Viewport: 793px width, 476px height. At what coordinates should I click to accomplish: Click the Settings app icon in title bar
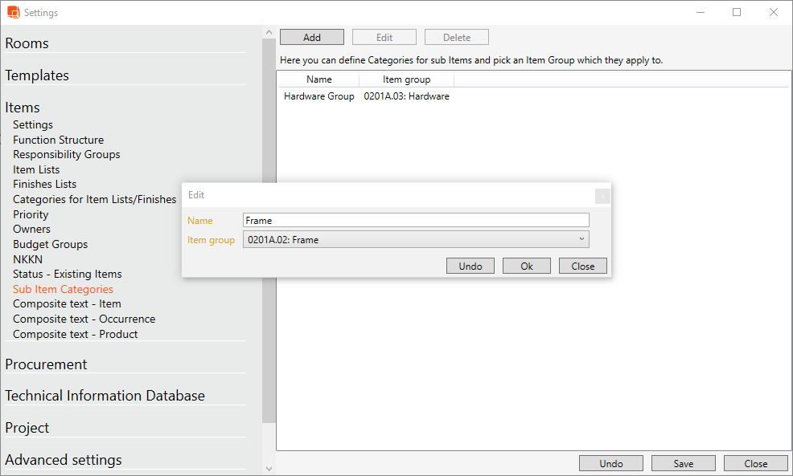[13, 13]
